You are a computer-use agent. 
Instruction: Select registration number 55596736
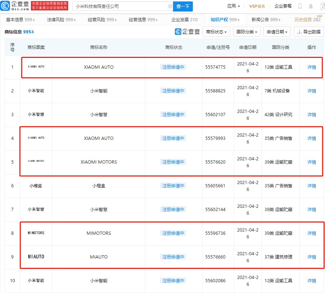click(x=215, y=233)
